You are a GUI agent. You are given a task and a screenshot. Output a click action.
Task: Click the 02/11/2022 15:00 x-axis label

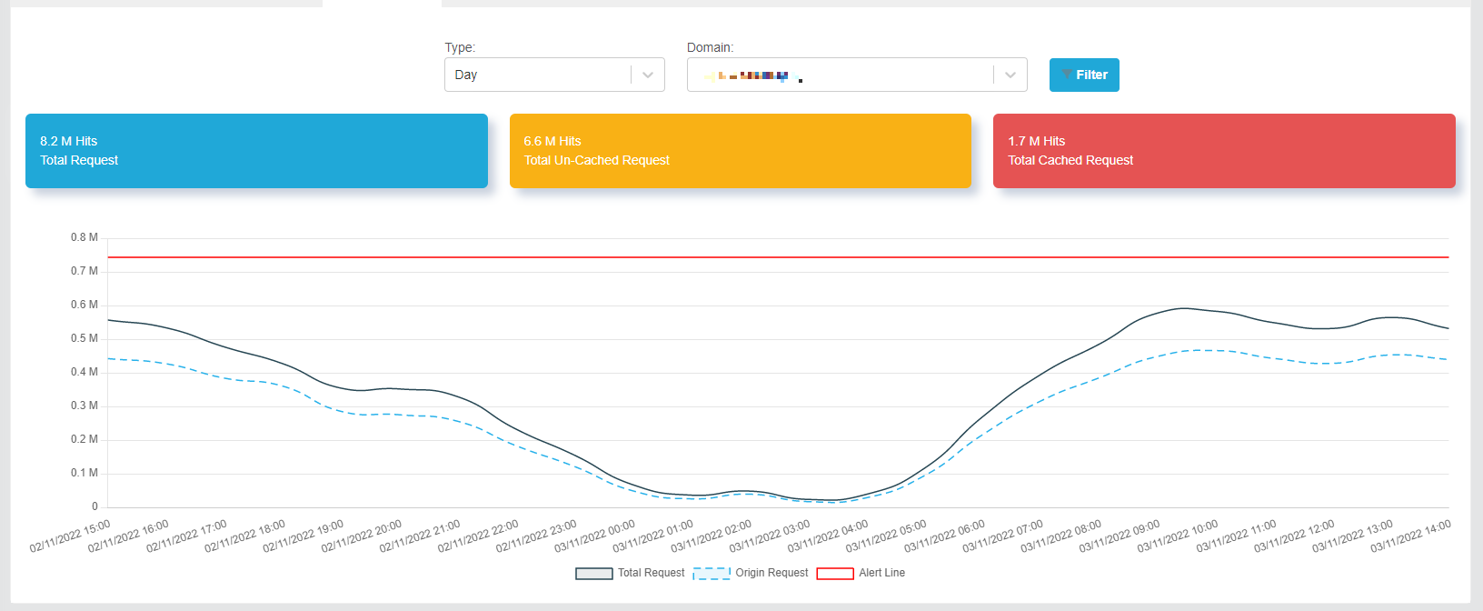coord(70,536)
